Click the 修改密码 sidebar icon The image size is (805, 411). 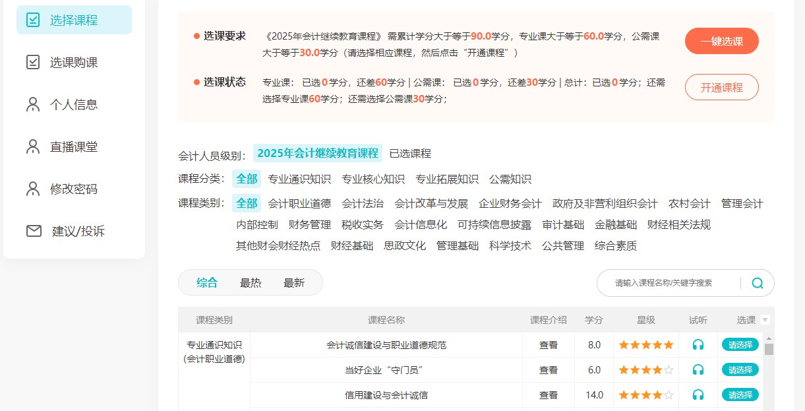click(x=33, y=189)
